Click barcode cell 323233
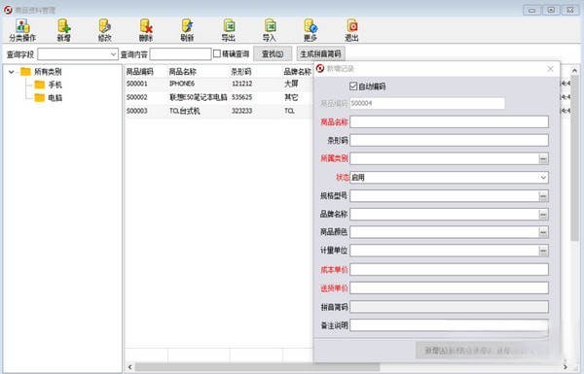The image size is (584, 374). pos(242,111)
